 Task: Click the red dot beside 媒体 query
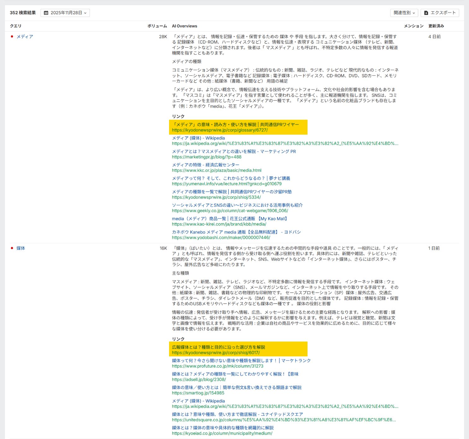pyautogui.click(x=12, y=248)
